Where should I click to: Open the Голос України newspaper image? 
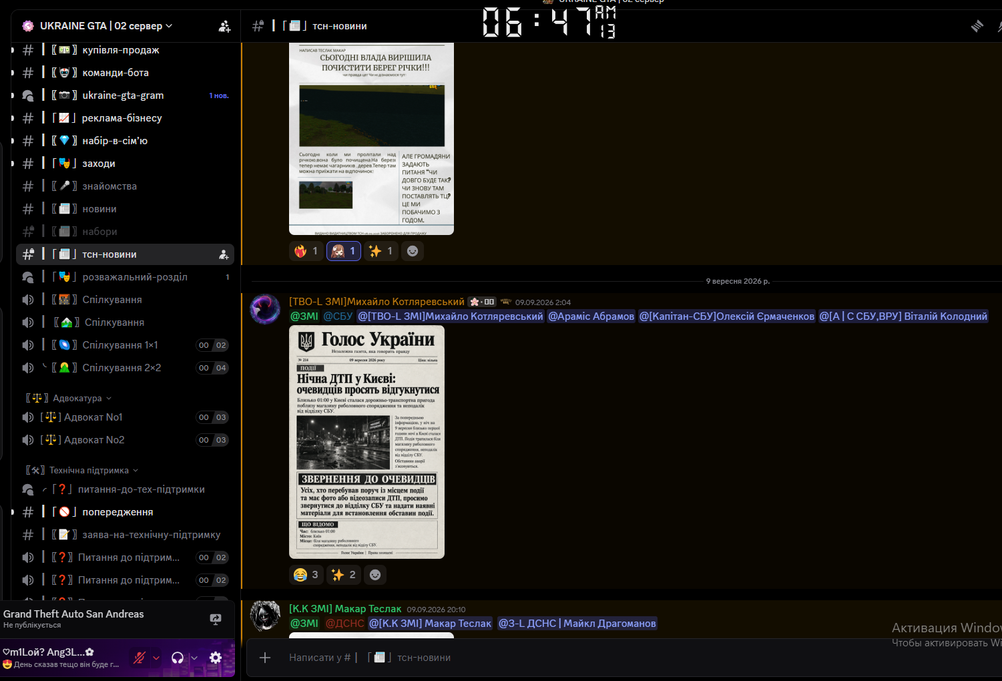pos(366,442)
